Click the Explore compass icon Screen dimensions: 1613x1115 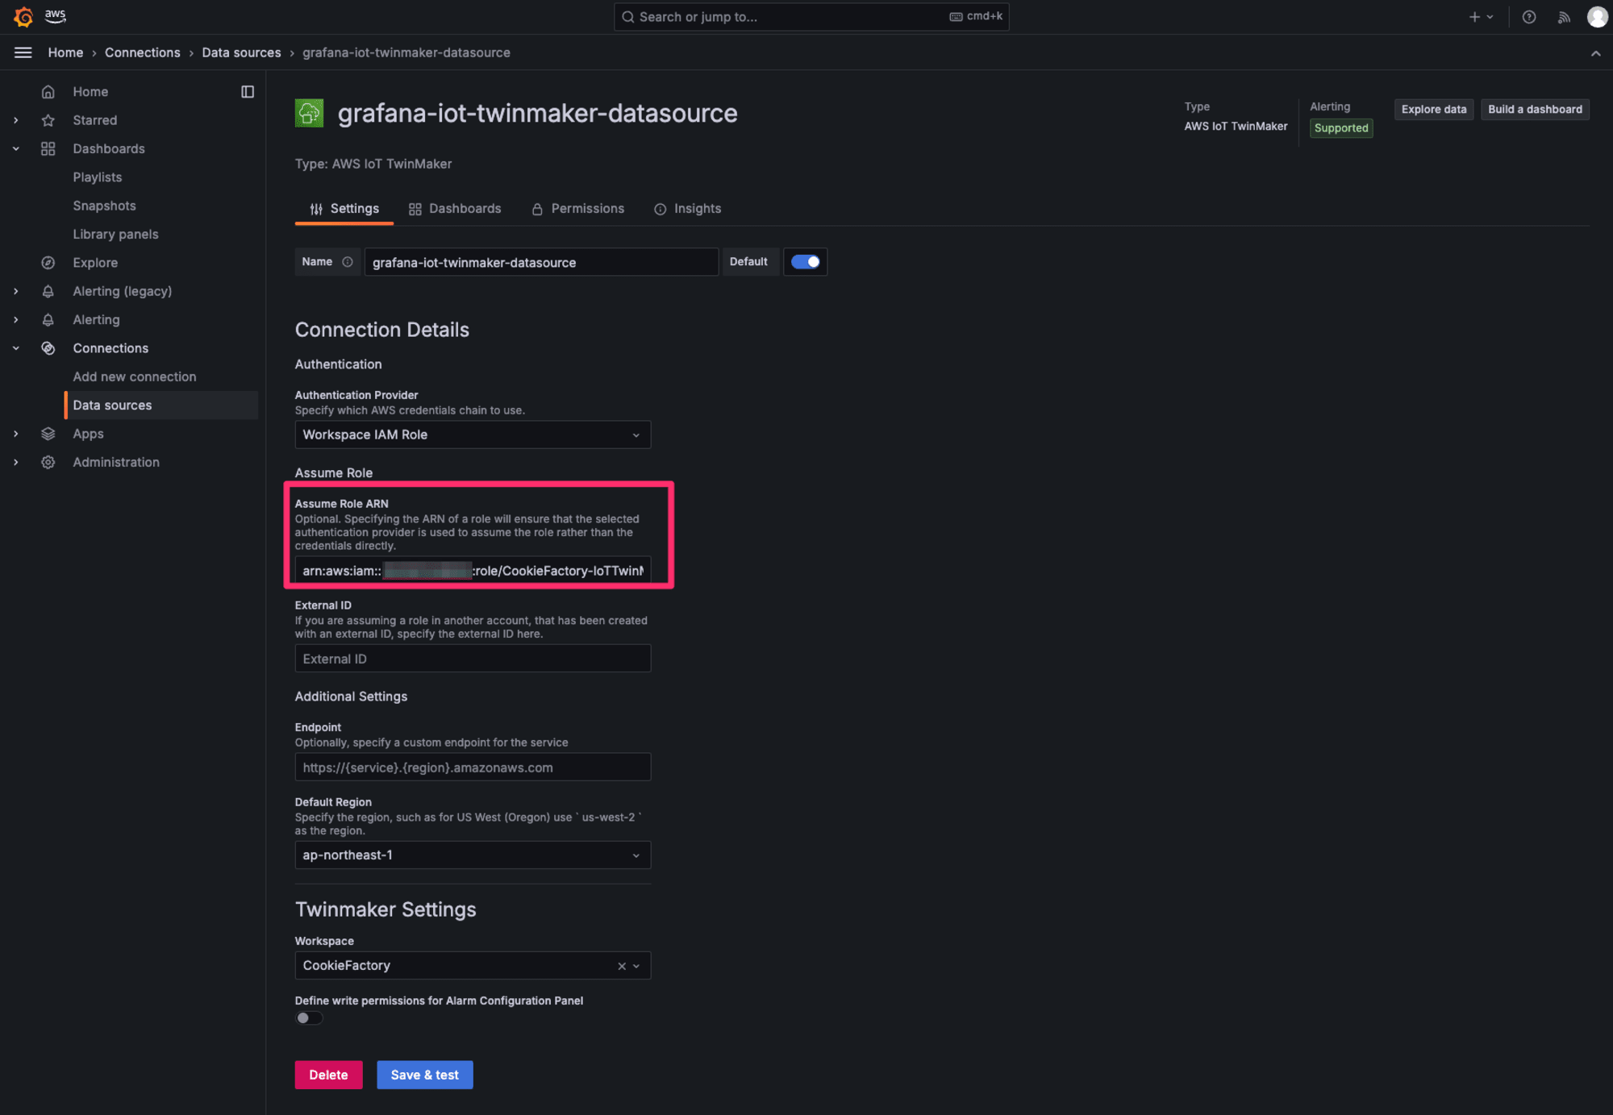(x=48, y=263)
